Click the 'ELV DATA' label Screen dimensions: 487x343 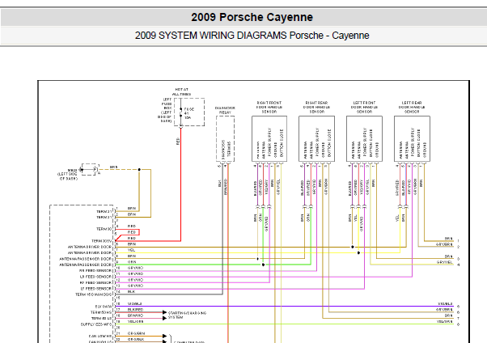click(103, 307)
